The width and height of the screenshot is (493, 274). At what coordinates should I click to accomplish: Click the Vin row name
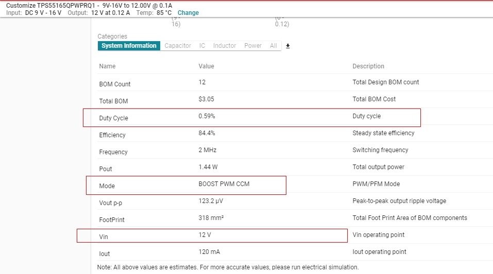(104, 237)
